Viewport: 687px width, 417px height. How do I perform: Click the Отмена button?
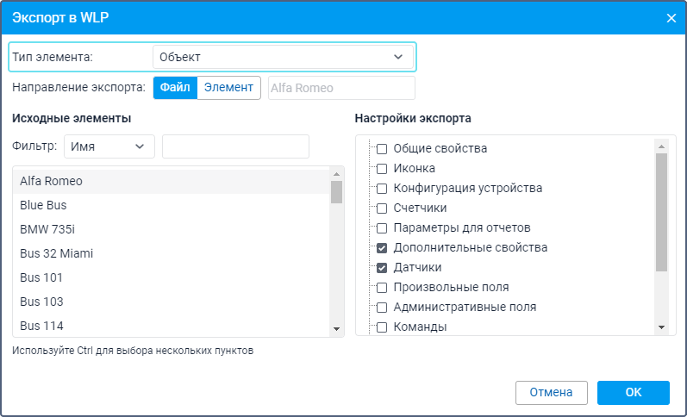coord(551,393)
